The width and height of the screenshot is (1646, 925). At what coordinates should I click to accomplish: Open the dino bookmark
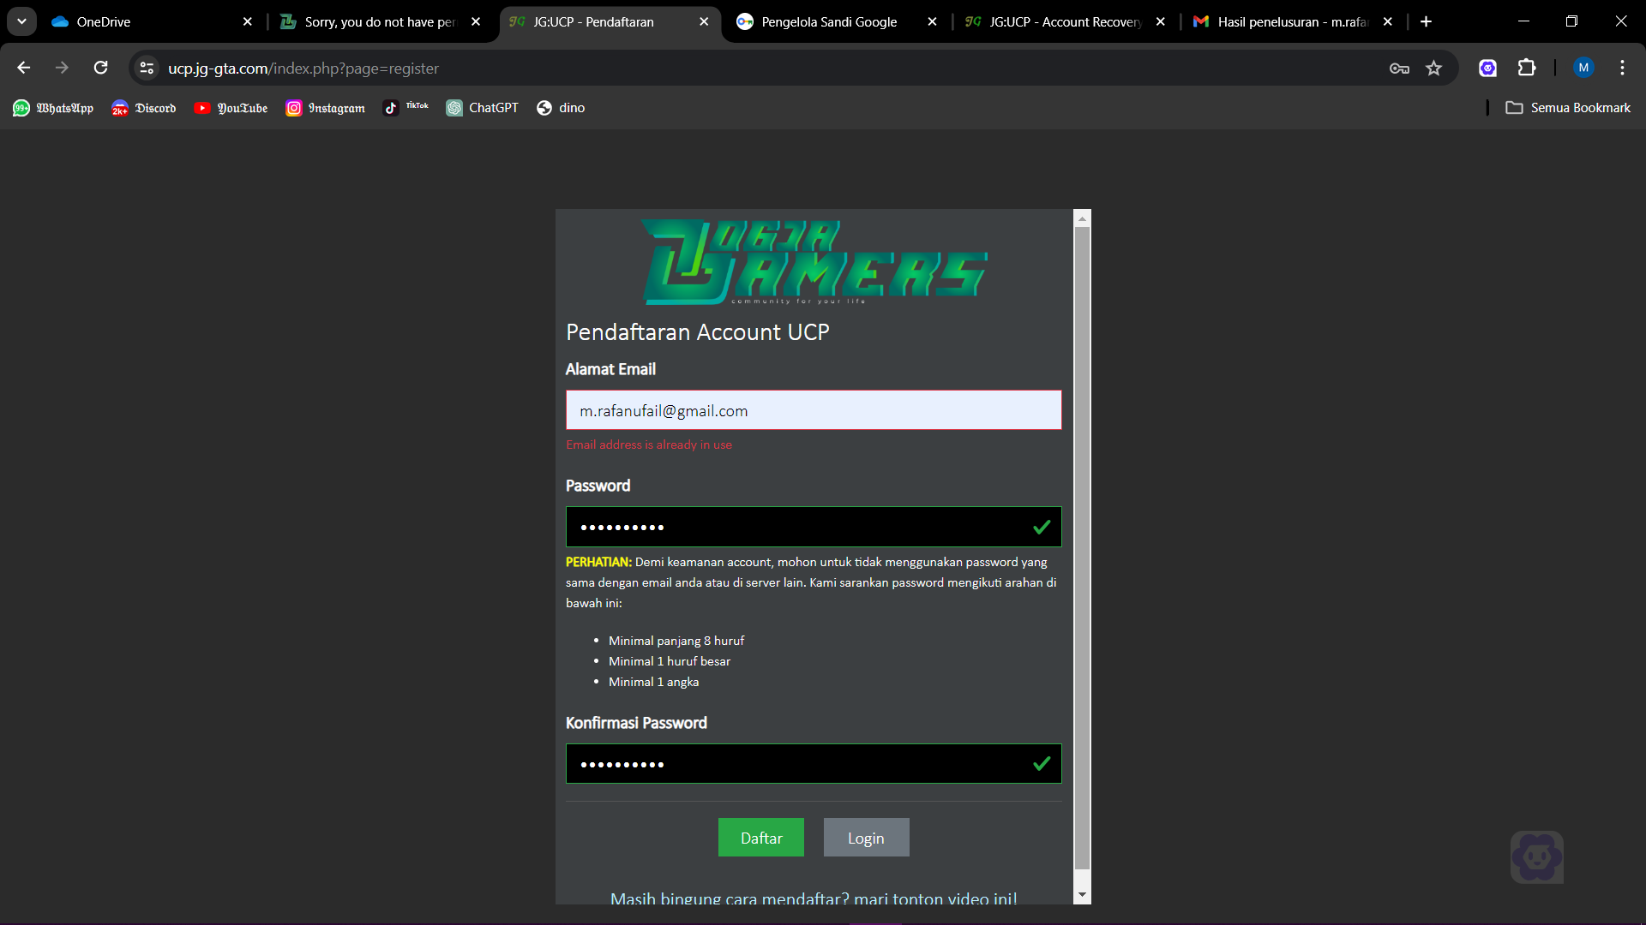[561, 108]
